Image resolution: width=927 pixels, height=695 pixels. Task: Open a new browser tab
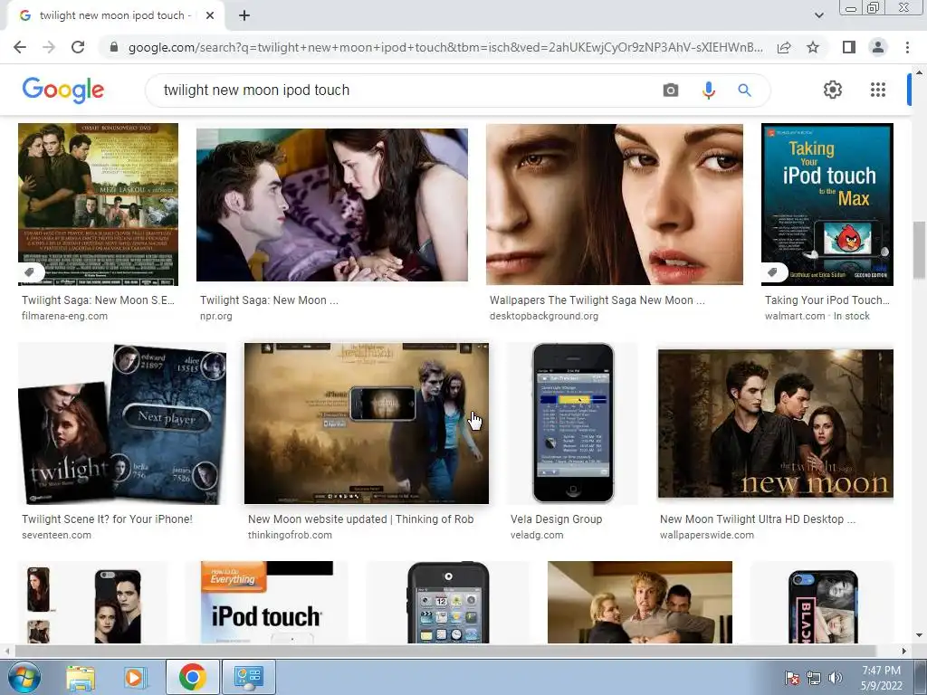[x=244, y=16]
